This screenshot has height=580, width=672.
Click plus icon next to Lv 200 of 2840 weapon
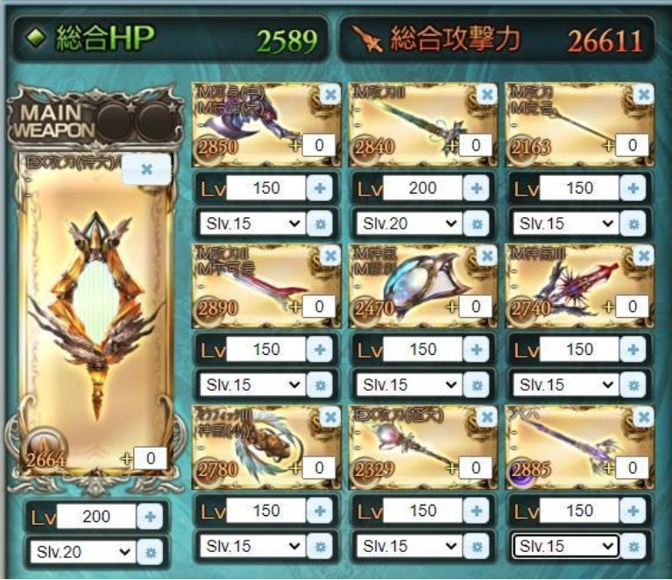477,188
